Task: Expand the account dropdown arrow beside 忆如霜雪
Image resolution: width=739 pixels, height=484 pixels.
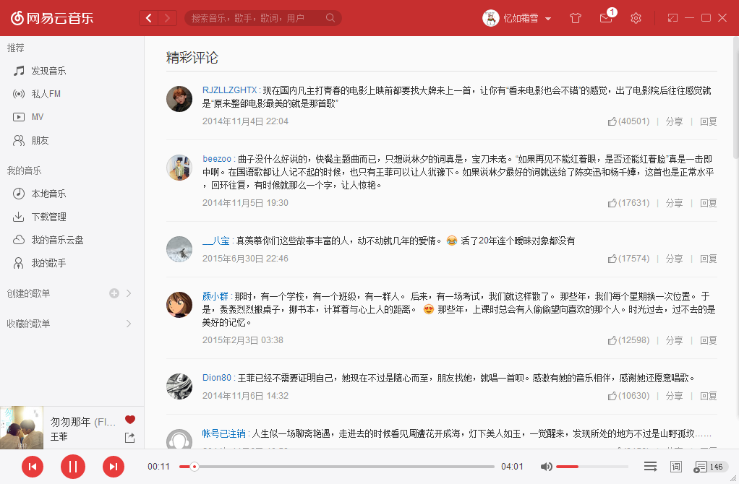Action: point(548,19)
